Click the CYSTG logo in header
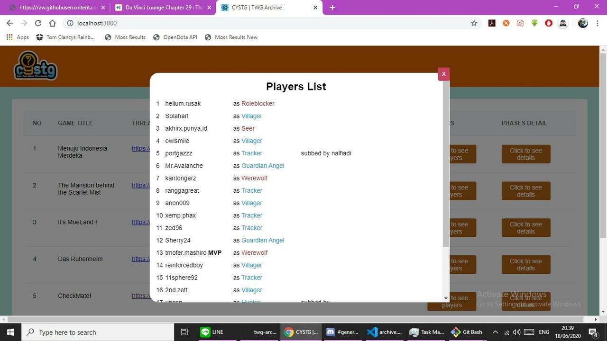Viewport: 607px width, 341px height. tap(36, 65)
